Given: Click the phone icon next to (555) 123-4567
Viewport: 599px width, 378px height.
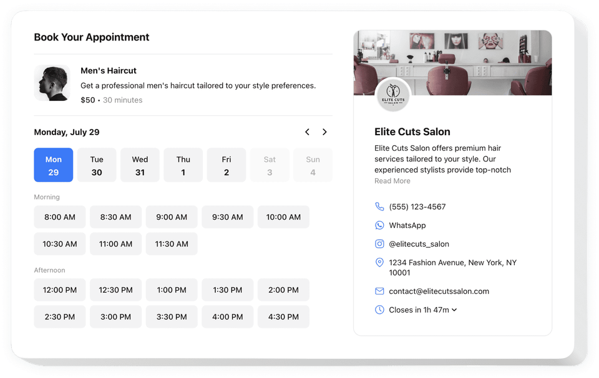Looking at the screenshot, I should coord(379,206).
